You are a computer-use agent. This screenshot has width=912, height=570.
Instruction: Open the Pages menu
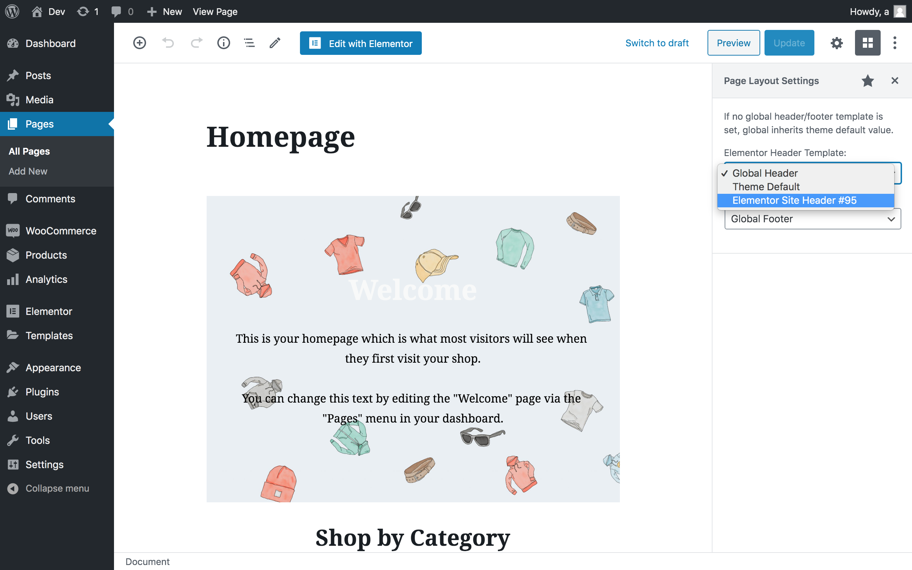(57, 124)
